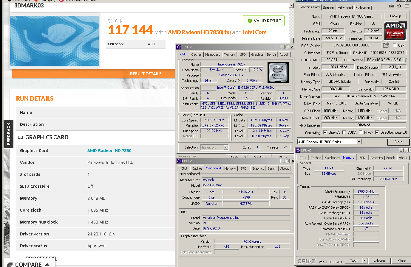Click BIOS export arrow icon in GPU-Z

coord(386,45)
